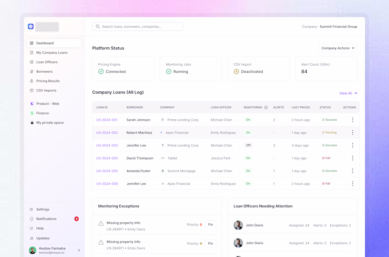389x257 pixels.
Task: Click the Alert Count (24hr) card
Action: 326,68
